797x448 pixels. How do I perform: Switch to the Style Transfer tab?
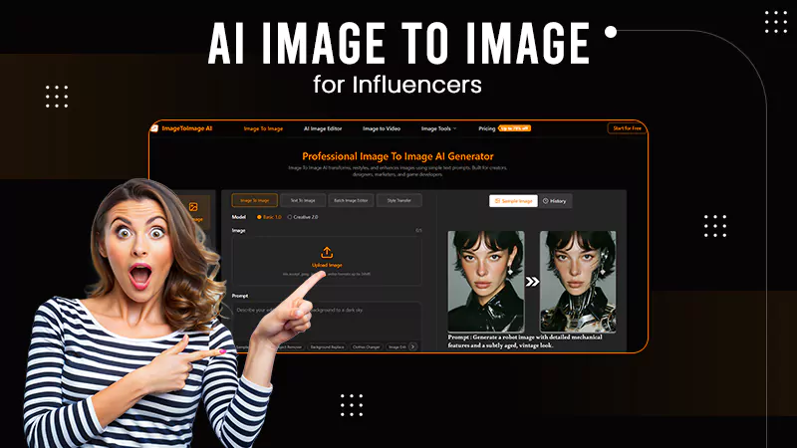[399, 200]
